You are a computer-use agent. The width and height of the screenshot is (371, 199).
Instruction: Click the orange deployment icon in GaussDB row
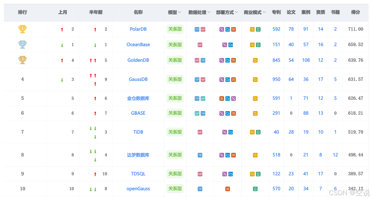pyautogui.click(x=233, y=79)
